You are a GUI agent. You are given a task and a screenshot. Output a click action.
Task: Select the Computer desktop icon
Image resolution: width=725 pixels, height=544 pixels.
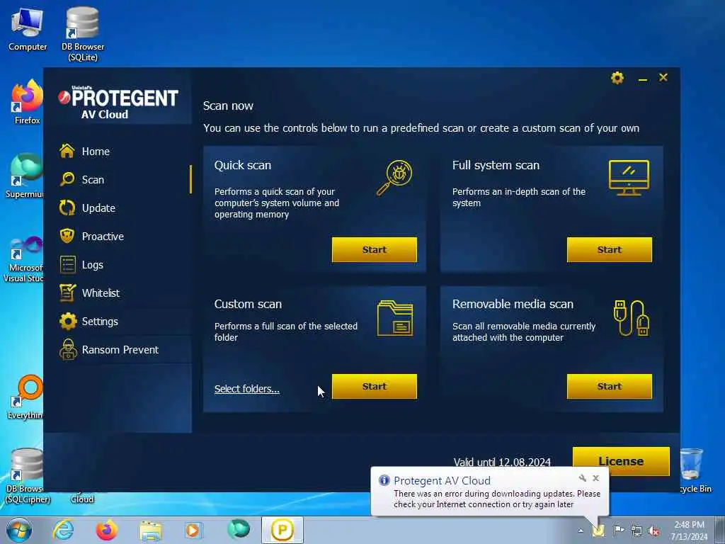coord(28,30)
